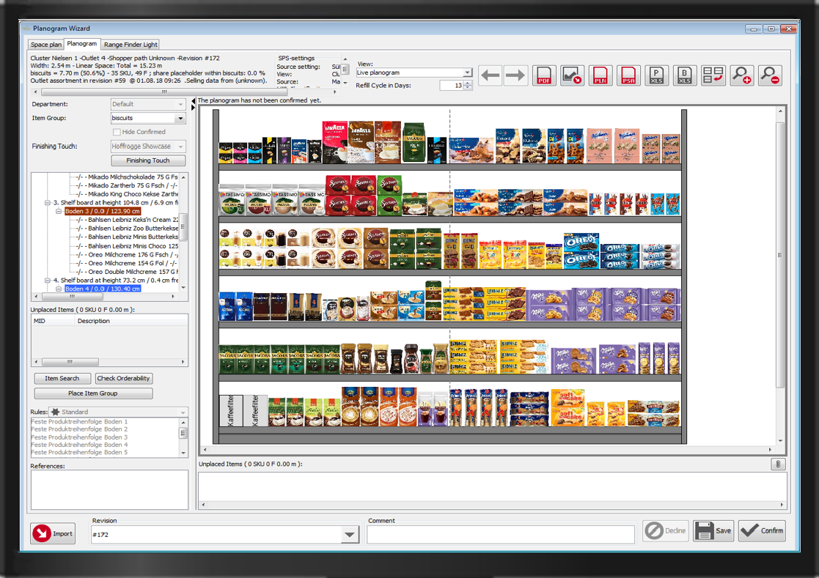Click the References text box
This screenshot has width=819, height=578.
pos(110,490)
